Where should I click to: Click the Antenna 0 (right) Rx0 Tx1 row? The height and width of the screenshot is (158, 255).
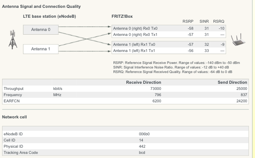[169, 35]
